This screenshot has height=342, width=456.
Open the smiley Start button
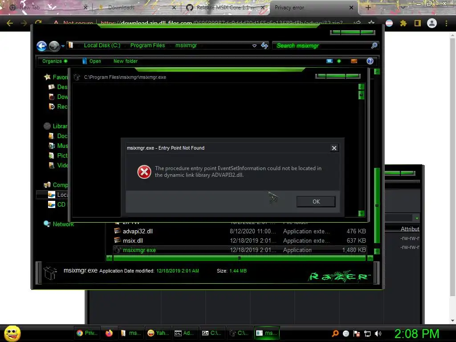pyautogui.click(x=12, y=333)
